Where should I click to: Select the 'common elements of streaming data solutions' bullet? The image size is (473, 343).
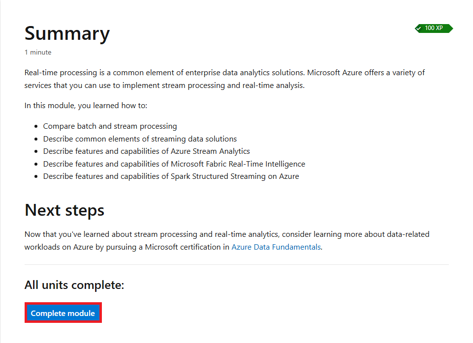[x=140, y=139]
